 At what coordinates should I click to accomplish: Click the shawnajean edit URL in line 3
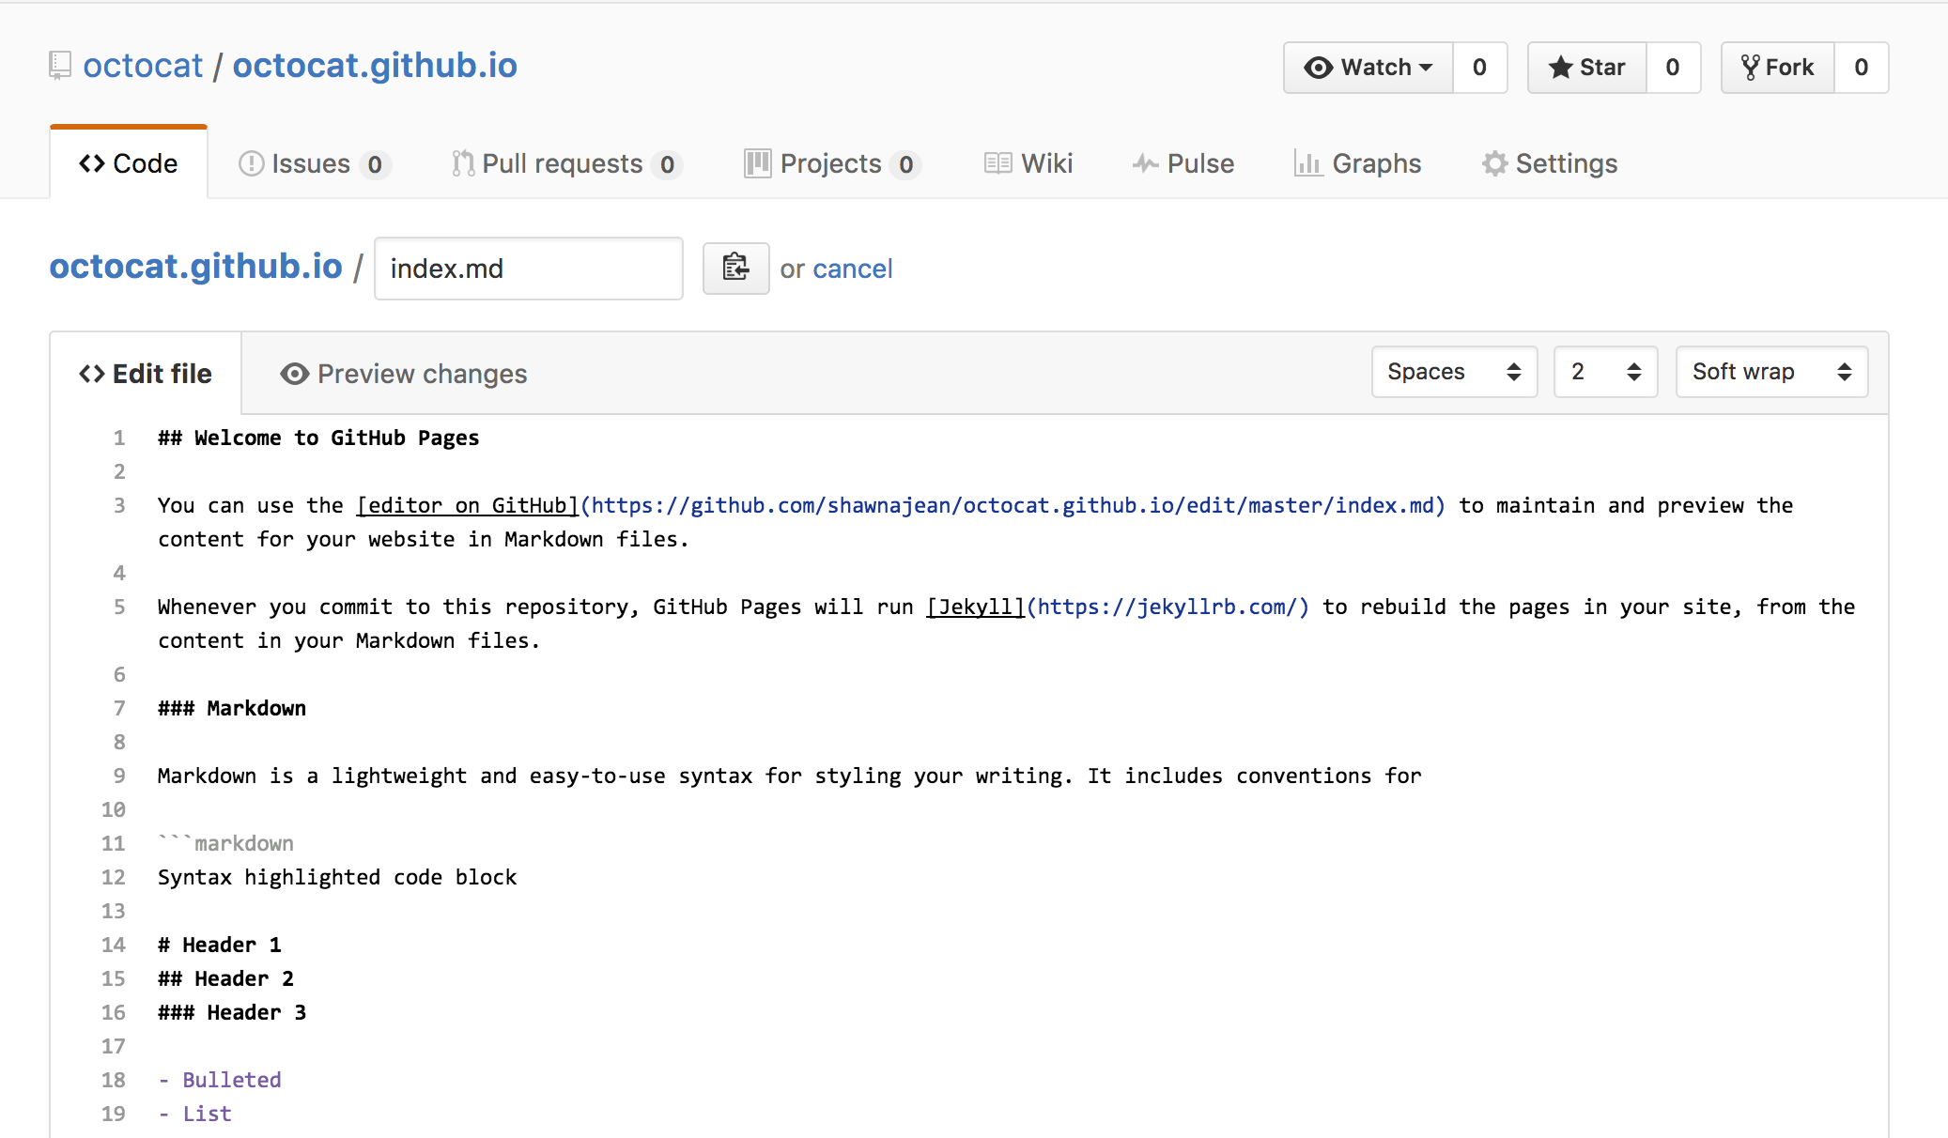click(x=1013, y=505)
